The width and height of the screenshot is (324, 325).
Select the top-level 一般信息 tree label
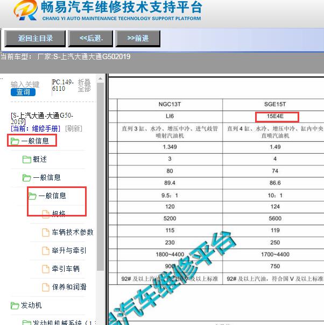coord(35,141)
